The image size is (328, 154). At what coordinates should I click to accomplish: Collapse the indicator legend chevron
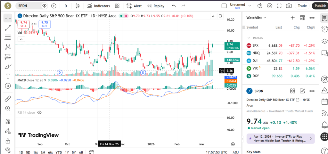point(21,39)
